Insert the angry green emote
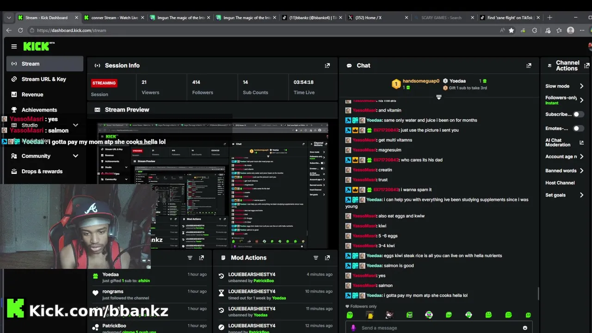Image resolution: width=592 pixels, height=333 pixels. tap(409, 315)
